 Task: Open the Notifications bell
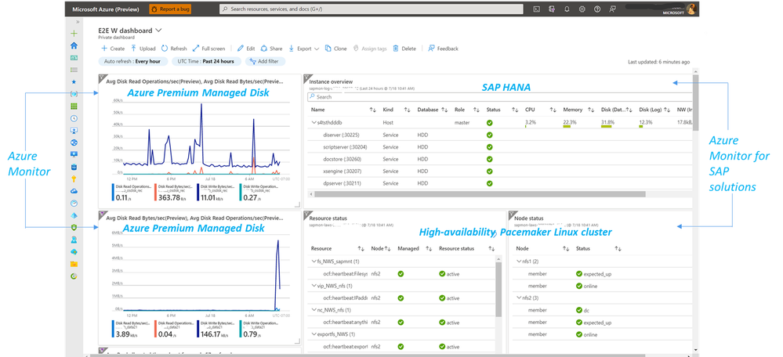567,9
